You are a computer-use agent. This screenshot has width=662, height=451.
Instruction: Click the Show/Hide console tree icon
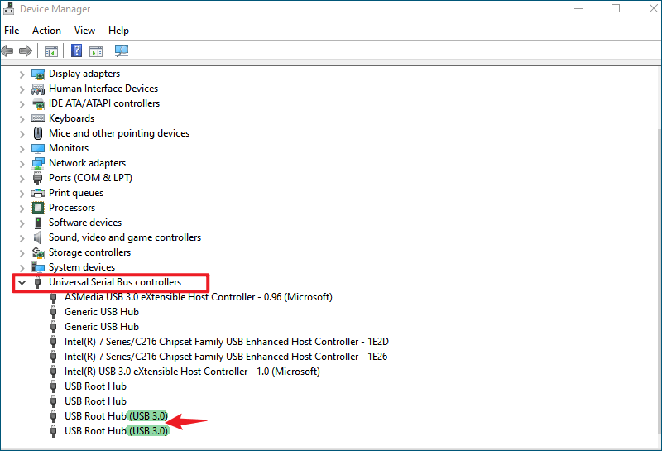click(51, 51)
